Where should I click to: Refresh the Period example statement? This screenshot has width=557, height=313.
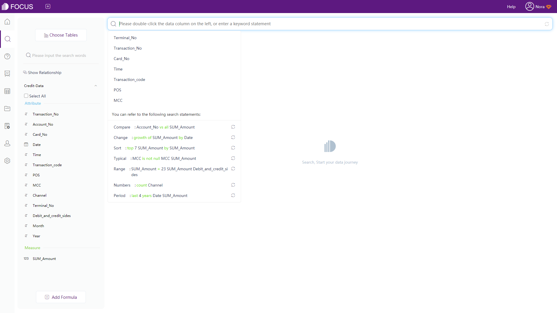(233, 196)
